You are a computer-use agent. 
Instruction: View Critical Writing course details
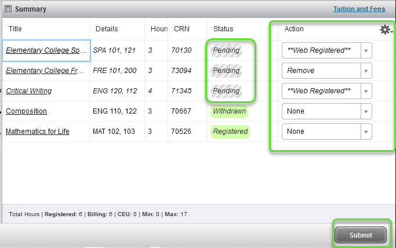point(29,90)
